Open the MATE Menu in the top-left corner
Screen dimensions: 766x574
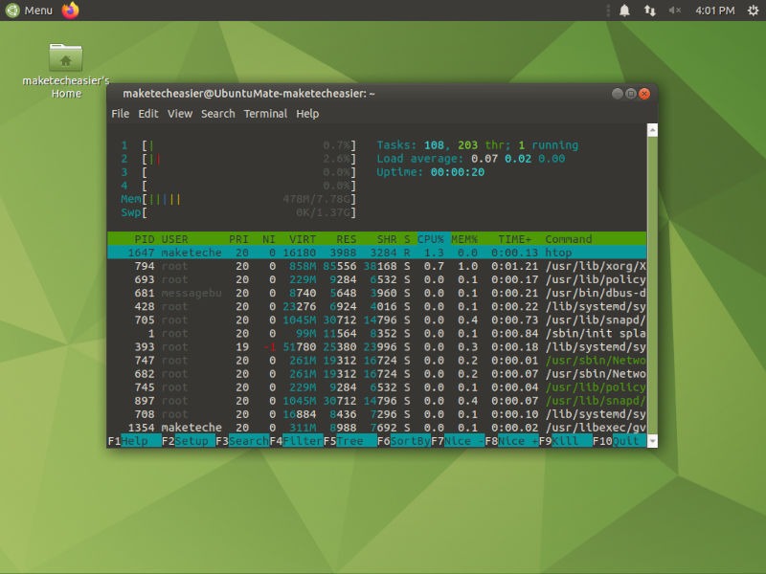29,11
